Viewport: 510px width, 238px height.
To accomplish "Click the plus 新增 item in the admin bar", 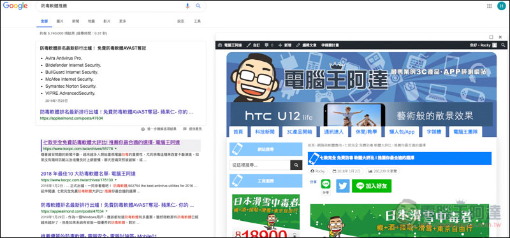I will click(284, 45).
